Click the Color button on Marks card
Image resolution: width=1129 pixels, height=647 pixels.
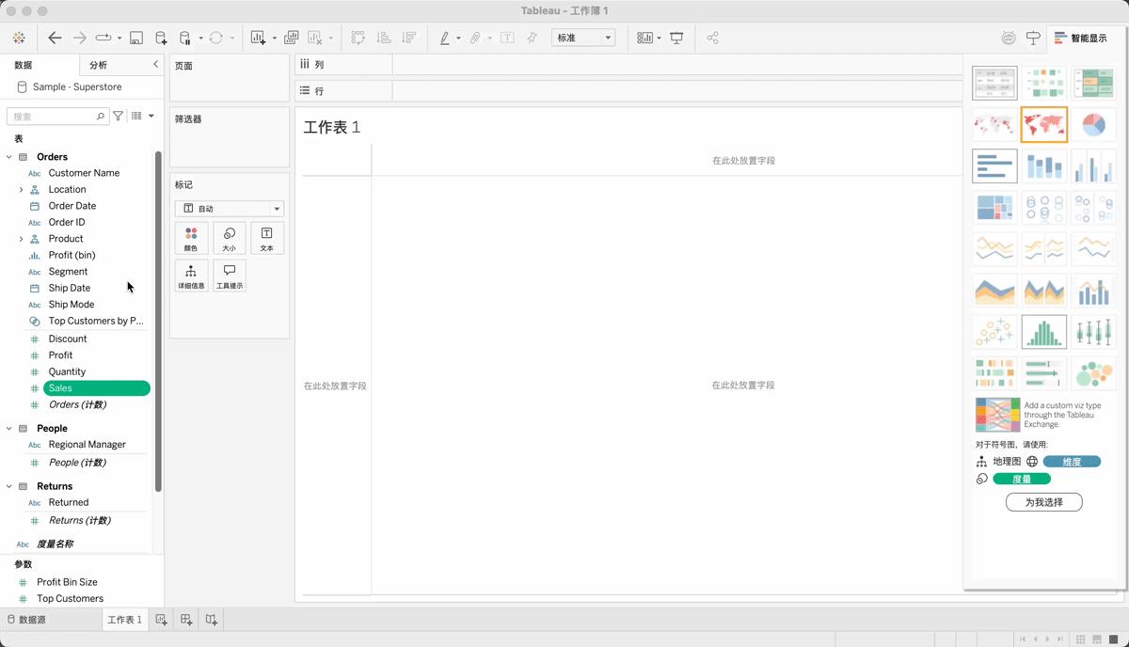click(x=191, y=238)
